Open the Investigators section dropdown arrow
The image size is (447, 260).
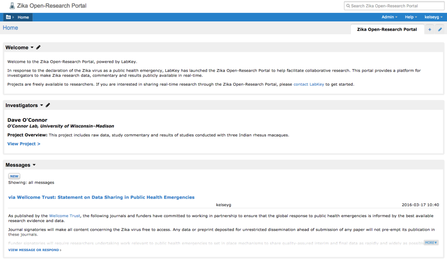point(42,105)
